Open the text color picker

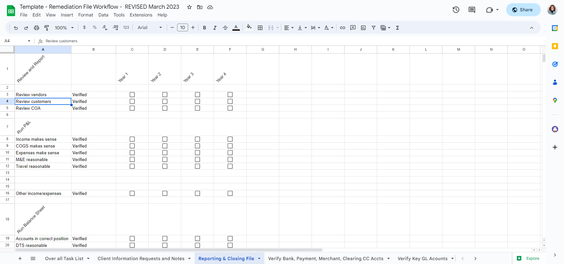click(x=236, y=28)
